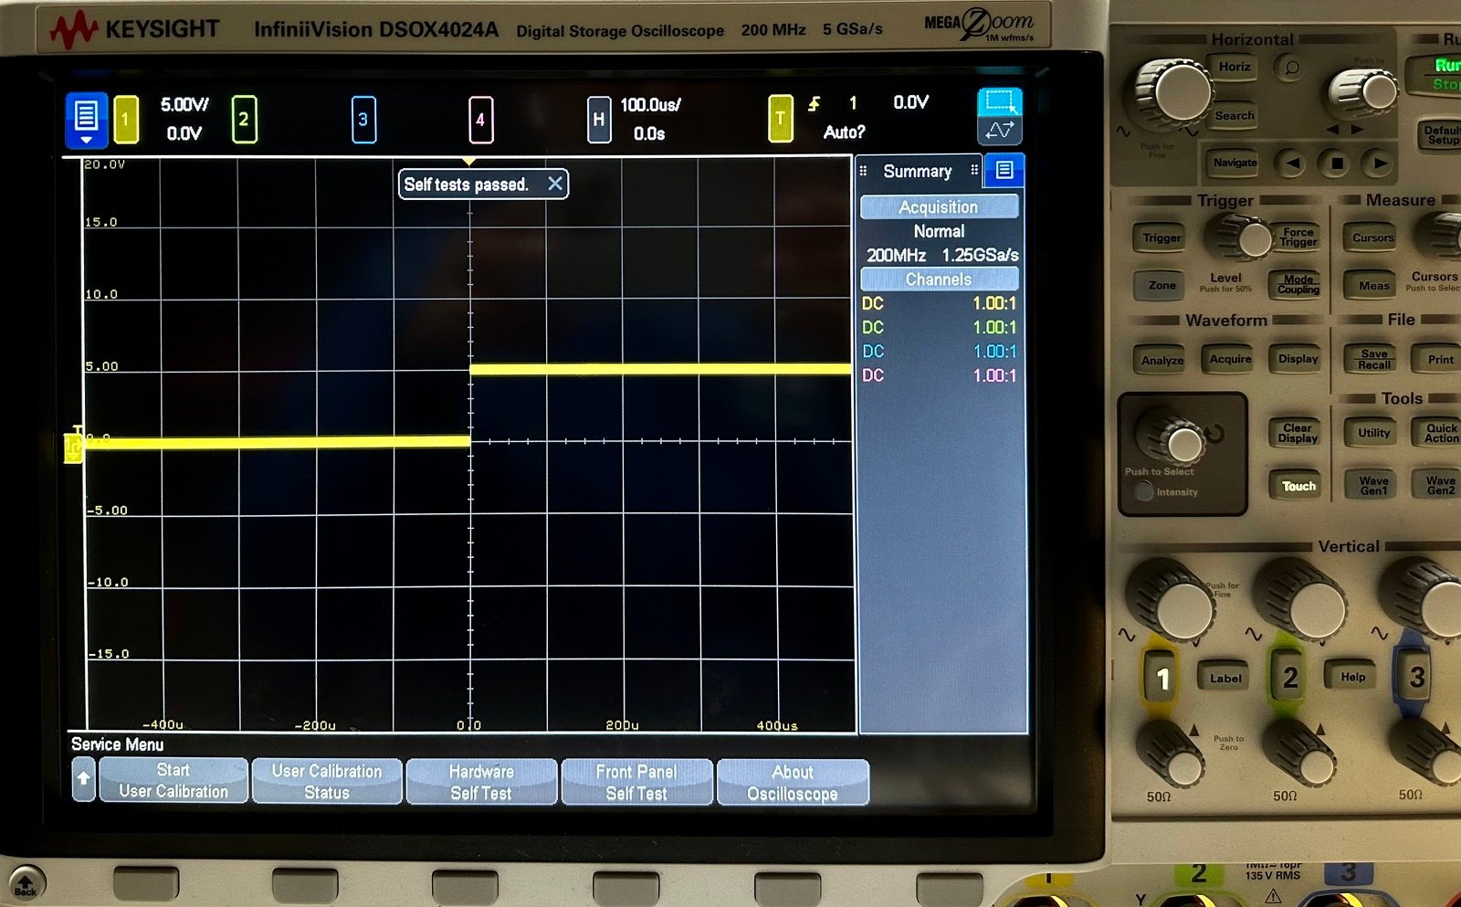Push the Meas key
This screenshot has height=907, width=1461.
pyautogui.click(x=1373, y=286)
